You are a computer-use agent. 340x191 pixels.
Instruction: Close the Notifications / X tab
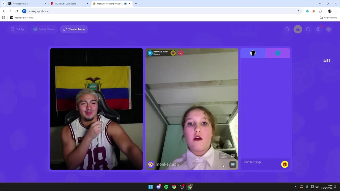45,4
